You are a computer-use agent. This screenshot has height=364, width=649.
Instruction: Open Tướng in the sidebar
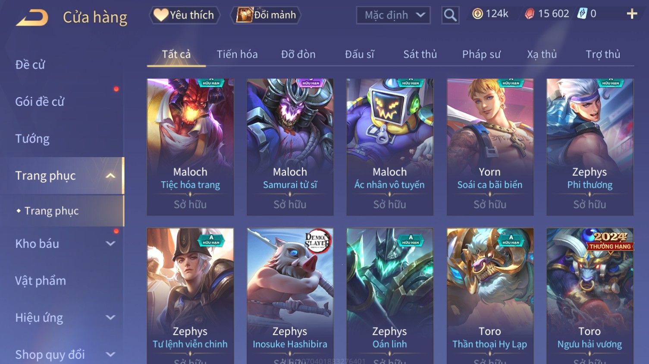coord(32,139)
